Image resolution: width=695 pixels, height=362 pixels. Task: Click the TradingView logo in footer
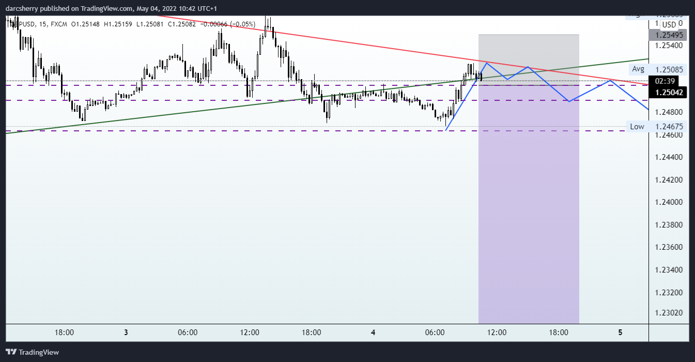(32, 352)
